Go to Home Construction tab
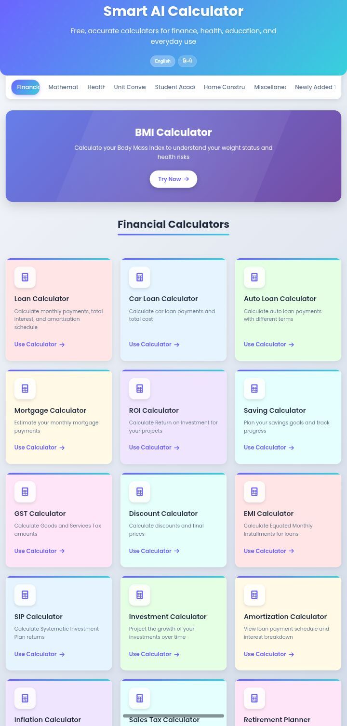 pyautogui.click(x=224, y=87)
